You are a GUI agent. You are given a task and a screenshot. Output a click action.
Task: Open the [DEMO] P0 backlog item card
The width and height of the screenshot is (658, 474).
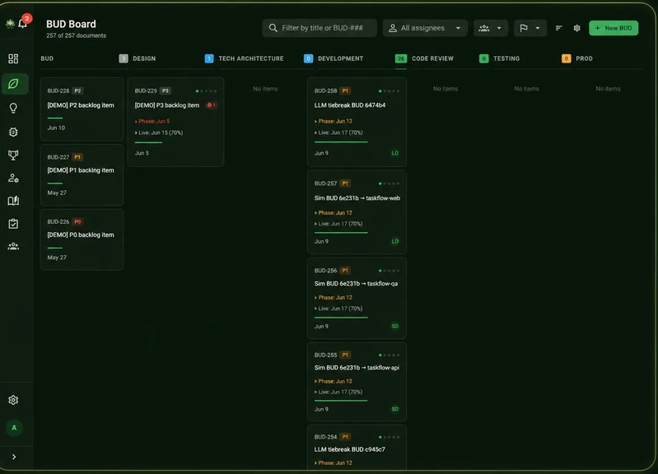(x=82, y=239)
